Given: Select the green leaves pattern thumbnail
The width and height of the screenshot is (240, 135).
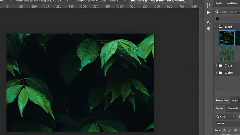Looking at the screenshot, I should (227, 38).
